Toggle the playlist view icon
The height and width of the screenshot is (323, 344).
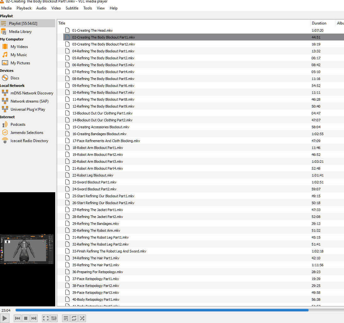click(66, 318)
